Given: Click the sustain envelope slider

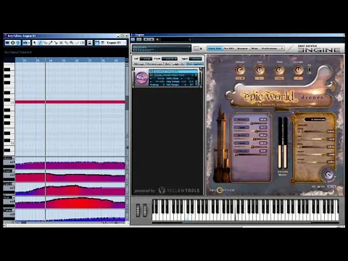Looking at the screenshot, I should click(312, 154).
